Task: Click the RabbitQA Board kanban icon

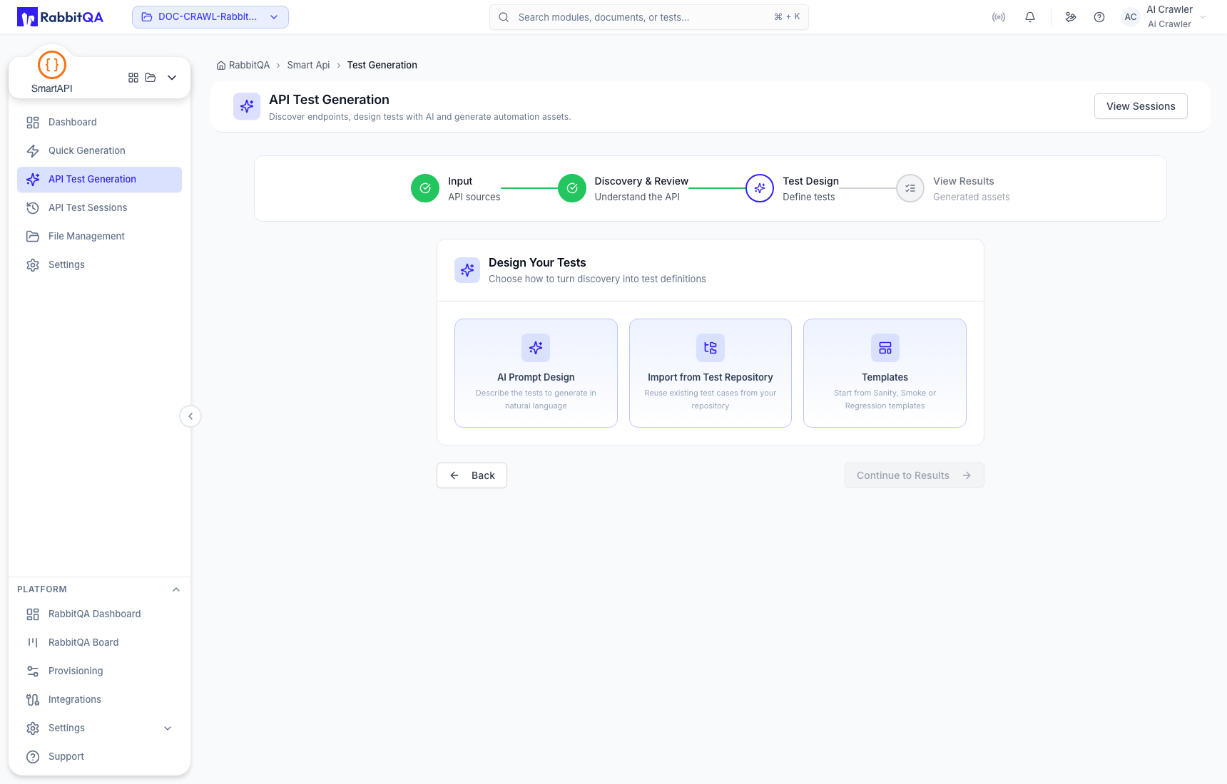Action: (x=33, y=643)
